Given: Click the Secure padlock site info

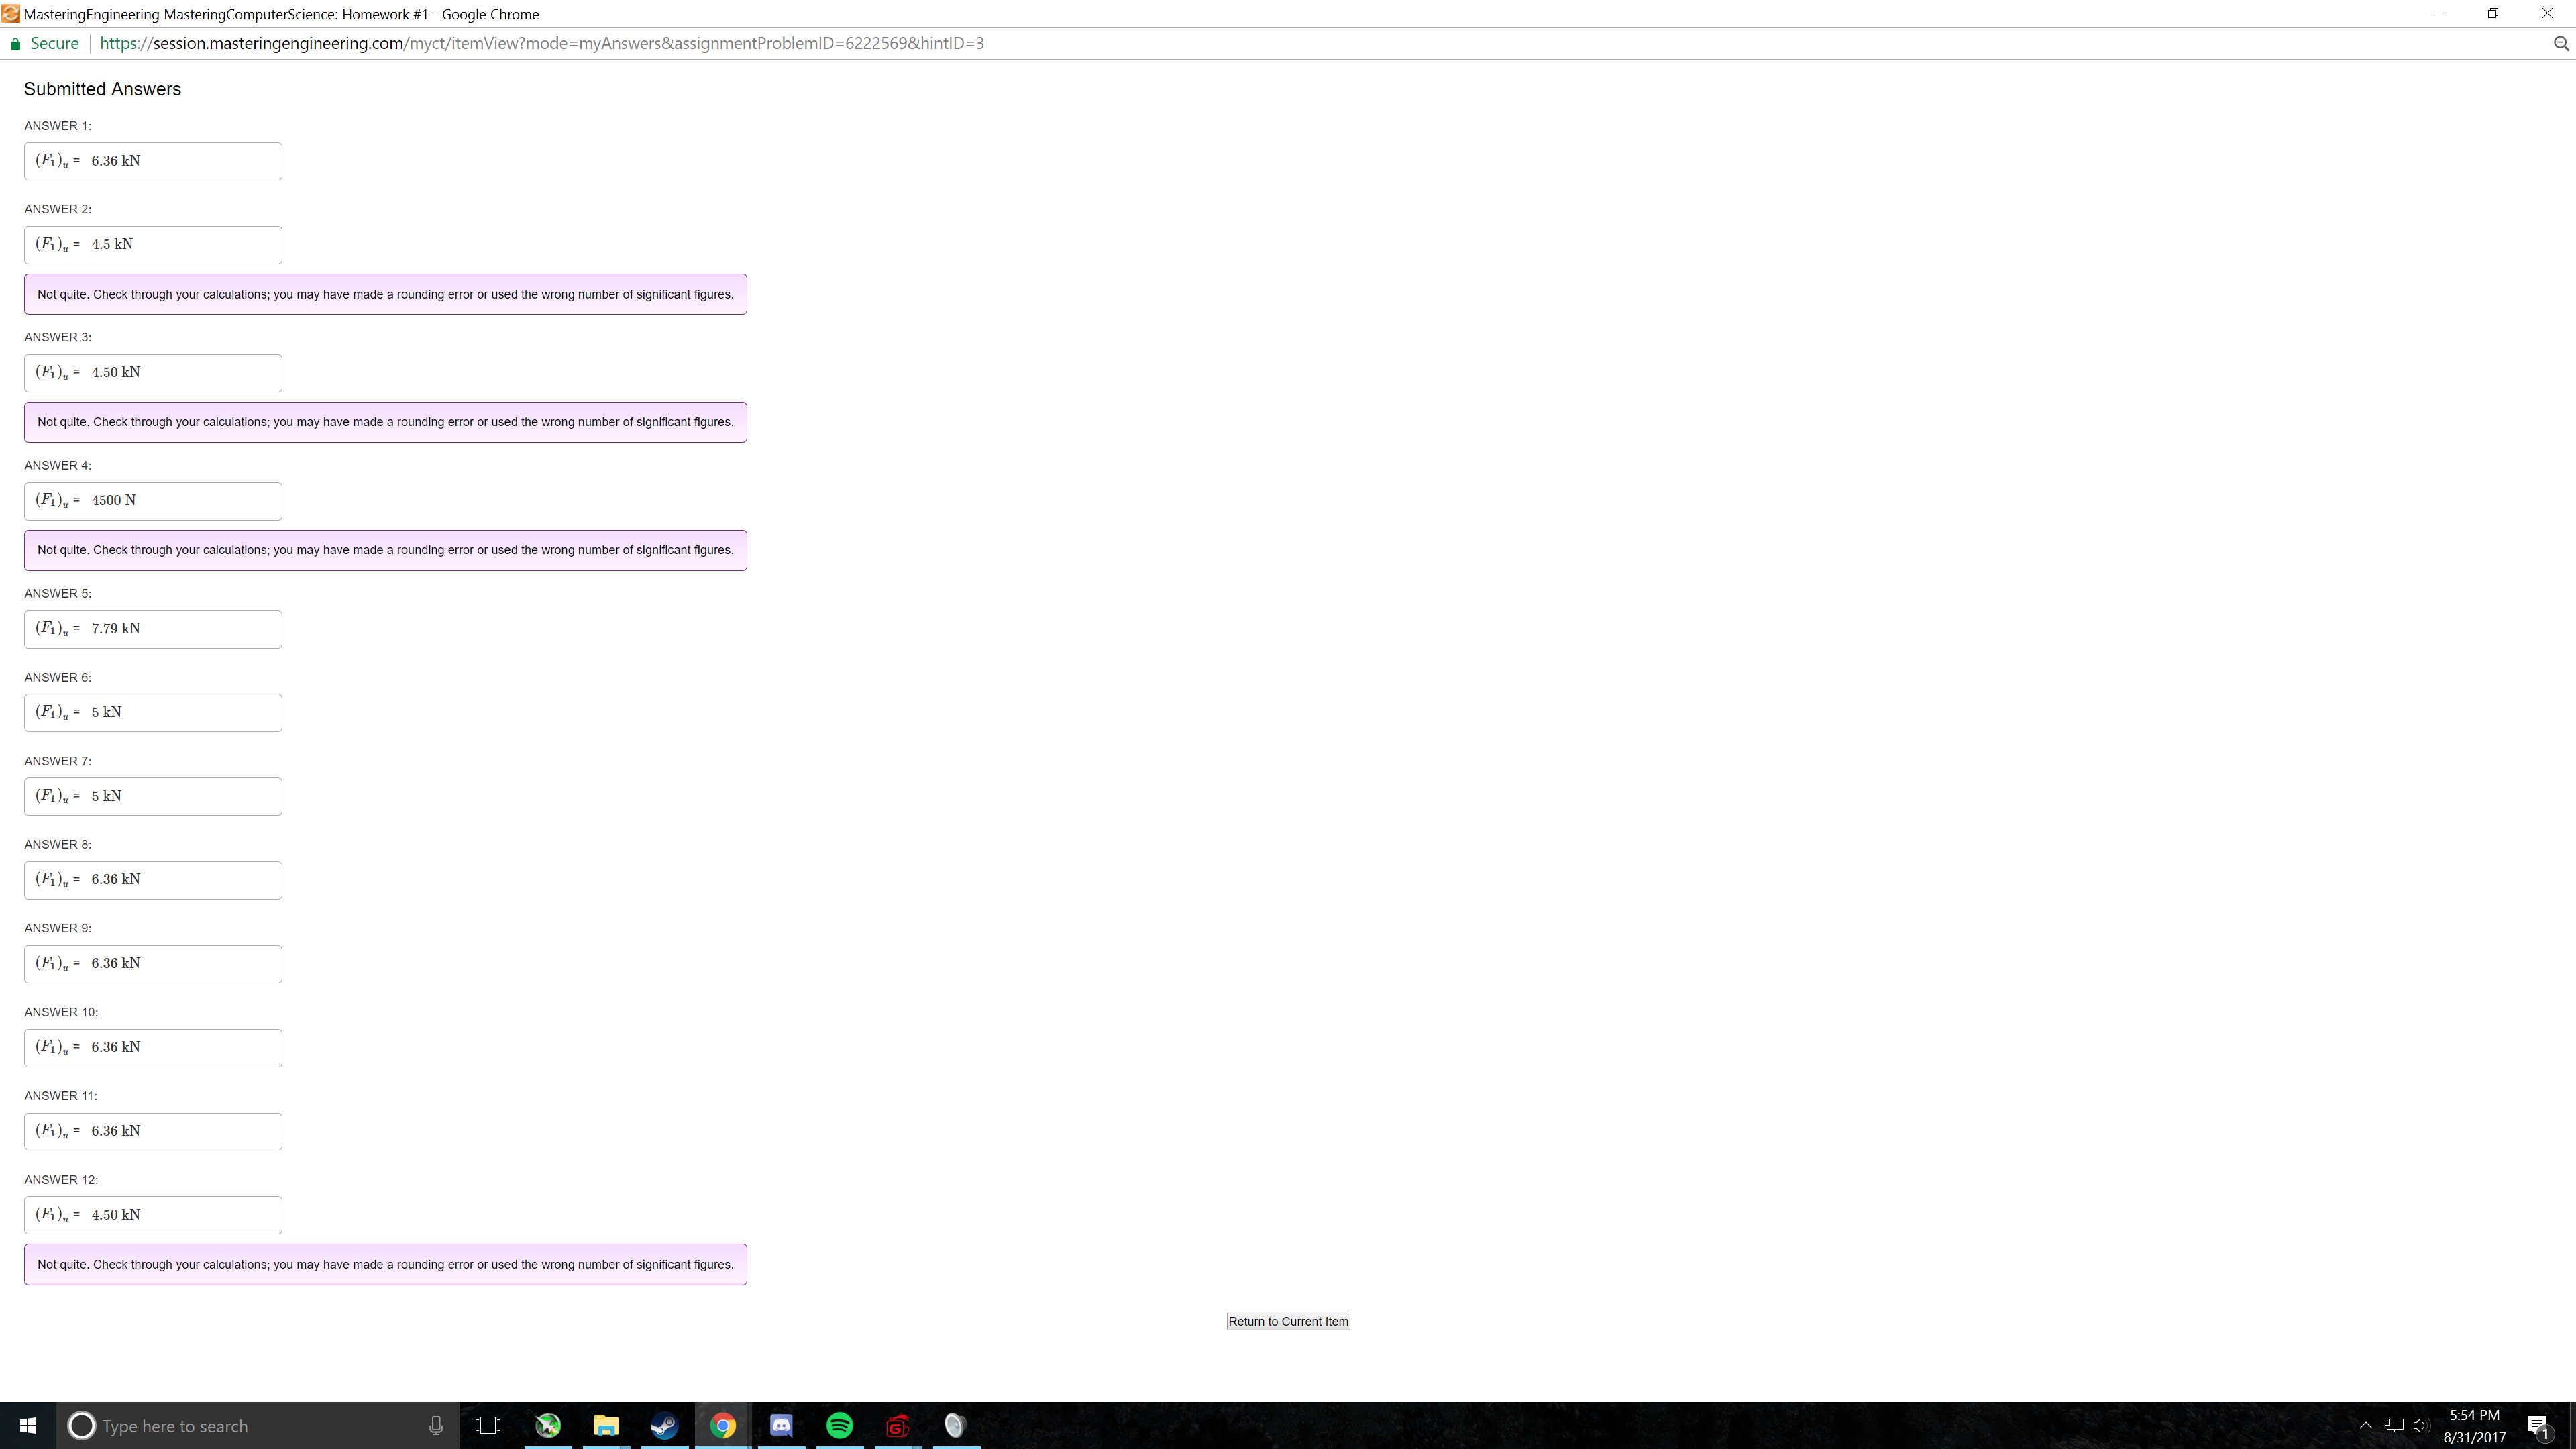Looking at the screenshot, I should [x=44, y=43].
